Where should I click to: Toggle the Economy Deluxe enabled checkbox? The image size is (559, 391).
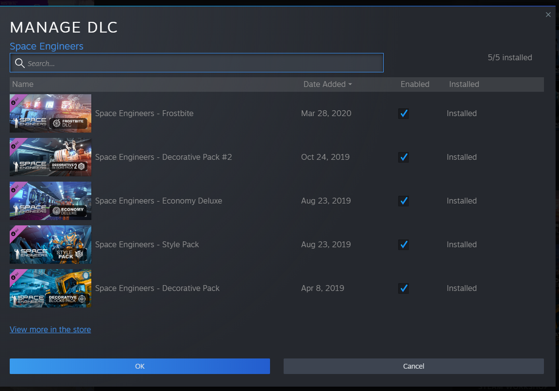point(403,201)
